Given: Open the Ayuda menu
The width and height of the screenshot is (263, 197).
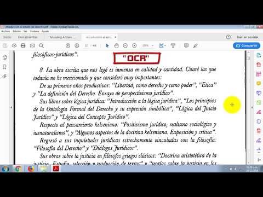Looking at the screenshot, I should (x=45, y=31).
